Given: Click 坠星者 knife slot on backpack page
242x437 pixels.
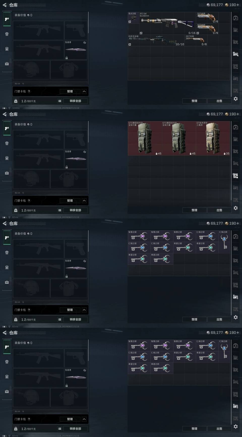Looking at the screenshot, I should pos(76,159).
